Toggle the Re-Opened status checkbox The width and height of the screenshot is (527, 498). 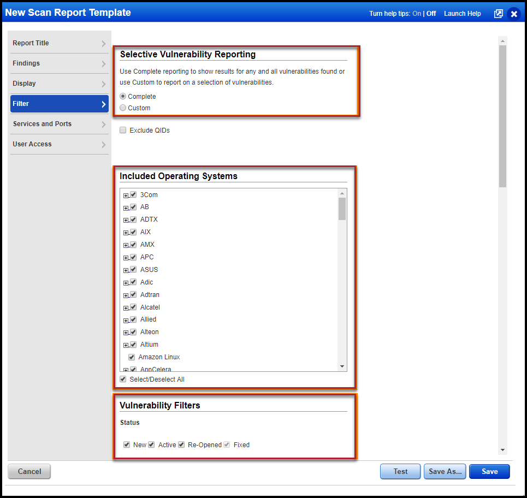coord(181,444)
